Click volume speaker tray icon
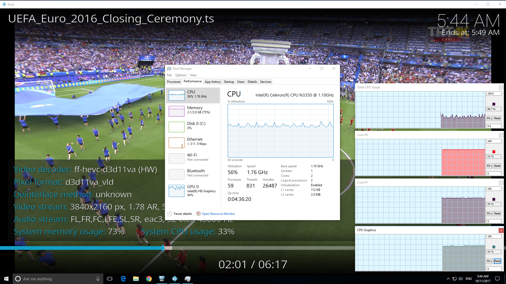This screenshot has width=506, height=284. [461, 279]
